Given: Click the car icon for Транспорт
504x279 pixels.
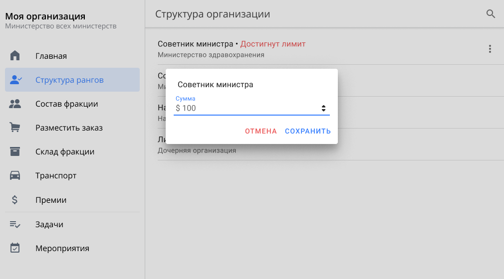Looking at the screenshot, I should (x=15, y=175).
